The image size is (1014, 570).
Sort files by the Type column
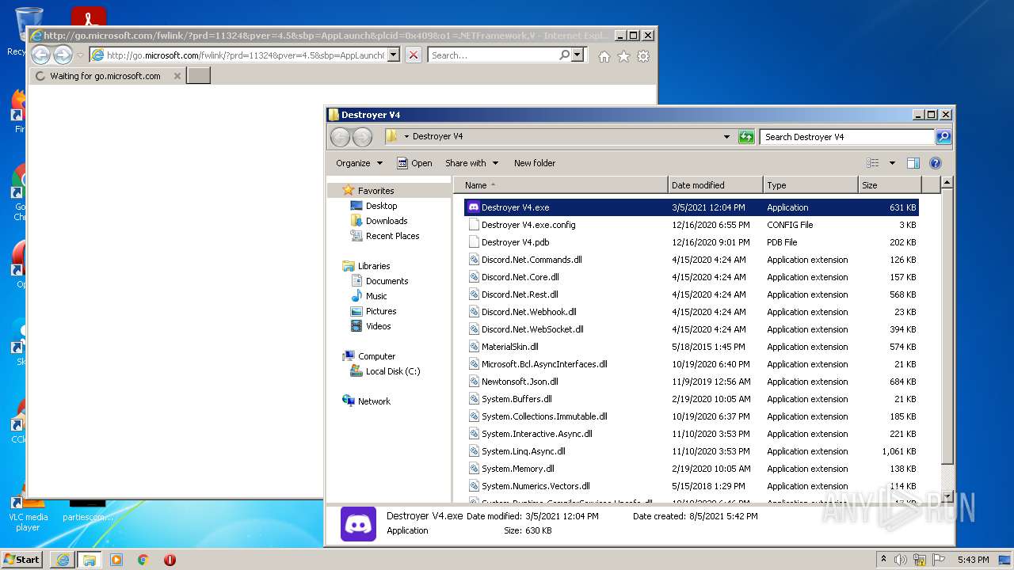(x=810, y=185)
